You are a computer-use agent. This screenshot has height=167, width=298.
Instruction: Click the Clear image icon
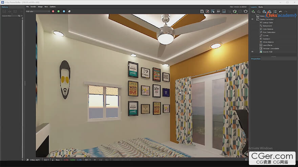(x=207, y=11)
